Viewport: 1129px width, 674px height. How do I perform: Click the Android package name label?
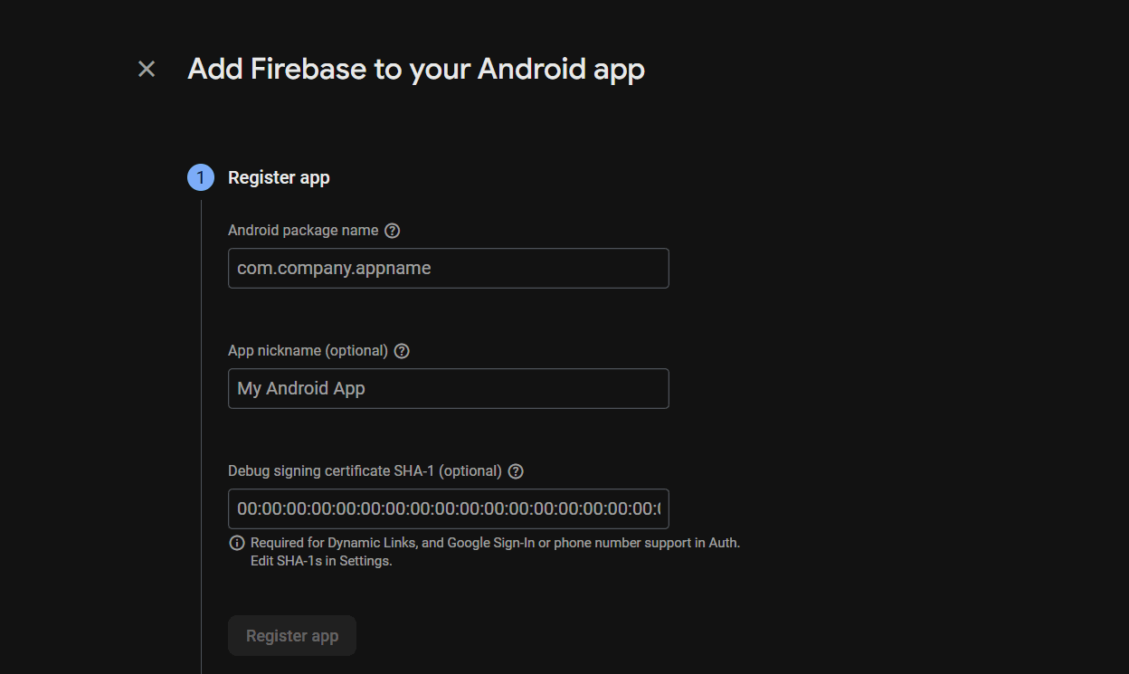coord(303,230)
